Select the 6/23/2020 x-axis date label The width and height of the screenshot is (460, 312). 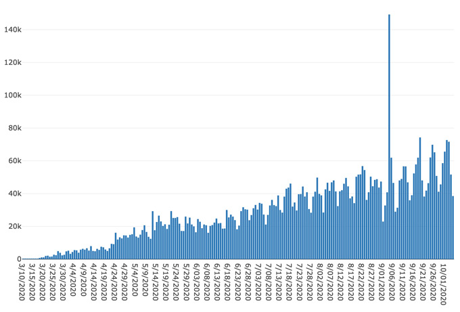tap(237, 282)
